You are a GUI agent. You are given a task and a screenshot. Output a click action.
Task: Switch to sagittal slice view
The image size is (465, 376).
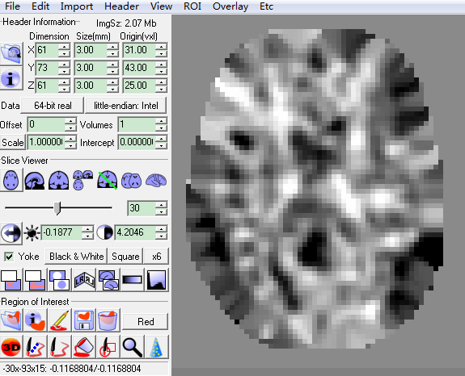35,180
